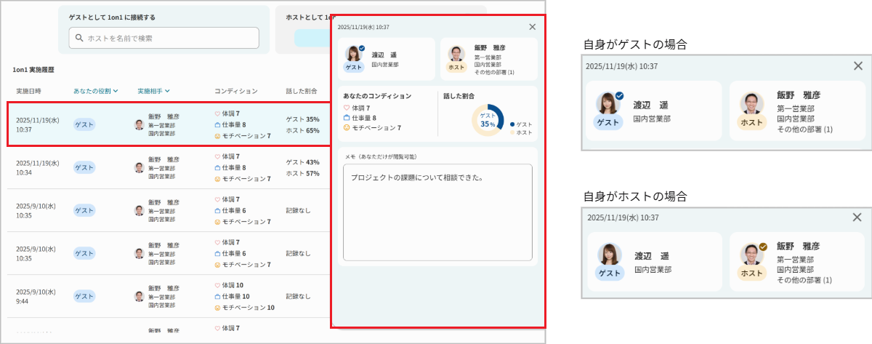Image resolution: width=872 pixels, height=344 pixels.
Task: Click 記録なし in the 9:44 row
Action: click(x=299, y=296)
